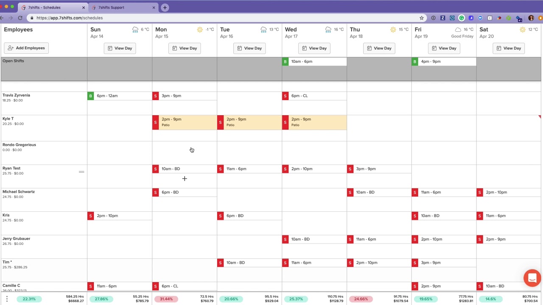This screenshot has width=543, height=305.
Task: Click Sunday's cloudy weather icon
Action: click(135, 29)
